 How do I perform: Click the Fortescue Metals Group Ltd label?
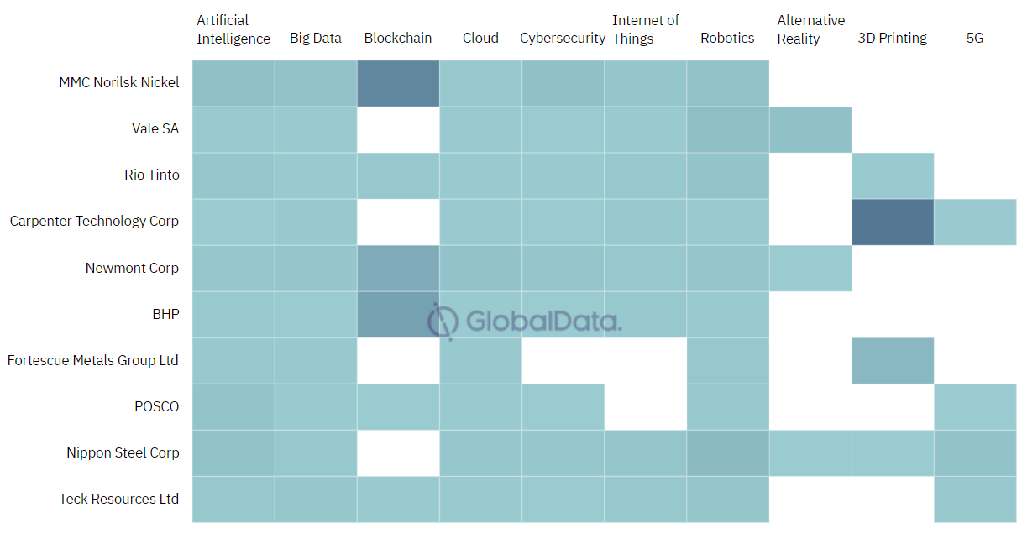[93, 360]
